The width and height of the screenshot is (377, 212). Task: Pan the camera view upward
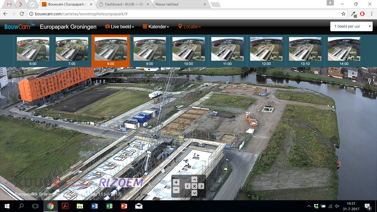[194, 180]
